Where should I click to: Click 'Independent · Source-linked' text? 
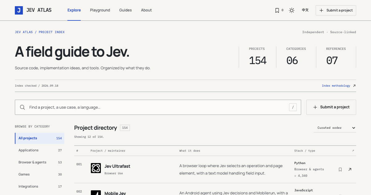point(329,32)
